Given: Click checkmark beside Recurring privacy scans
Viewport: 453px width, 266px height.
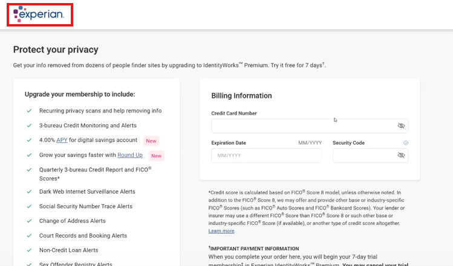Looking at the screenshot, I should point(29,110).
